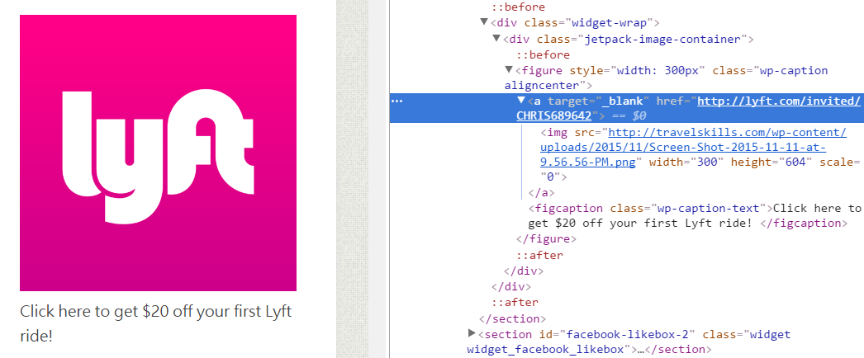Screen dimensions: 864x358
Task: Open the lyft.com/invited href link
Action: click(x=688, y=108)
